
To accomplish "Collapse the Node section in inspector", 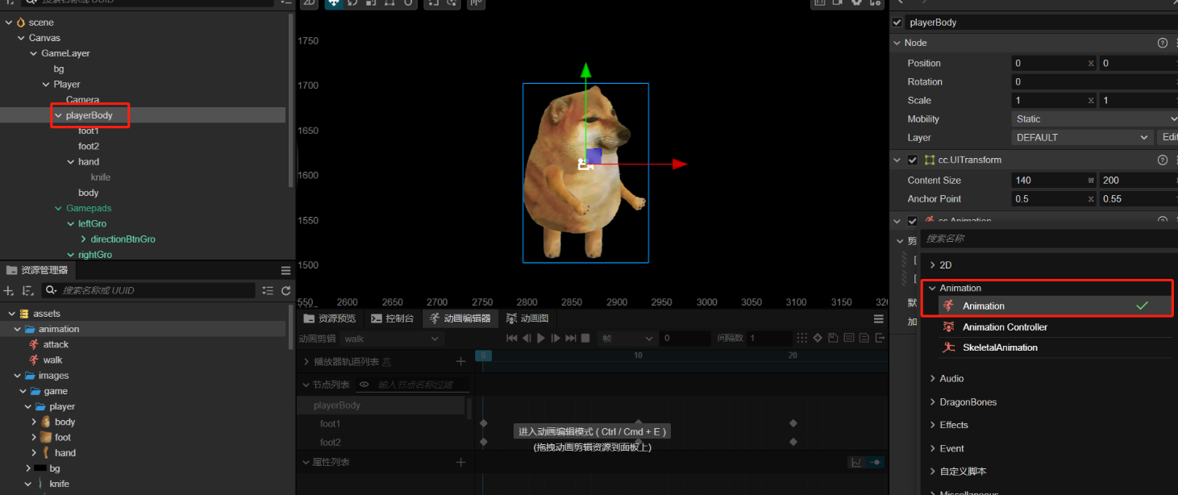I will (897, 43).
